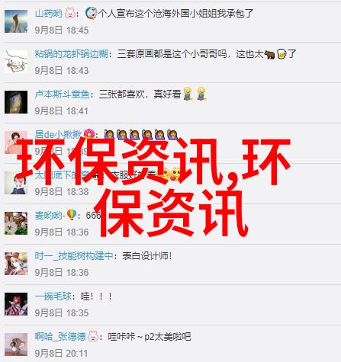Screen dimensions: 341x362
Task: Click rabbit badge icon beside 山药哟
Action: [x=69, y=13]
